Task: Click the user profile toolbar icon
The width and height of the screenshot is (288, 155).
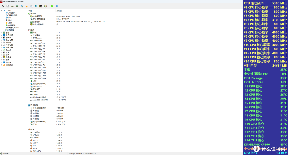Action: coord(36,6)
